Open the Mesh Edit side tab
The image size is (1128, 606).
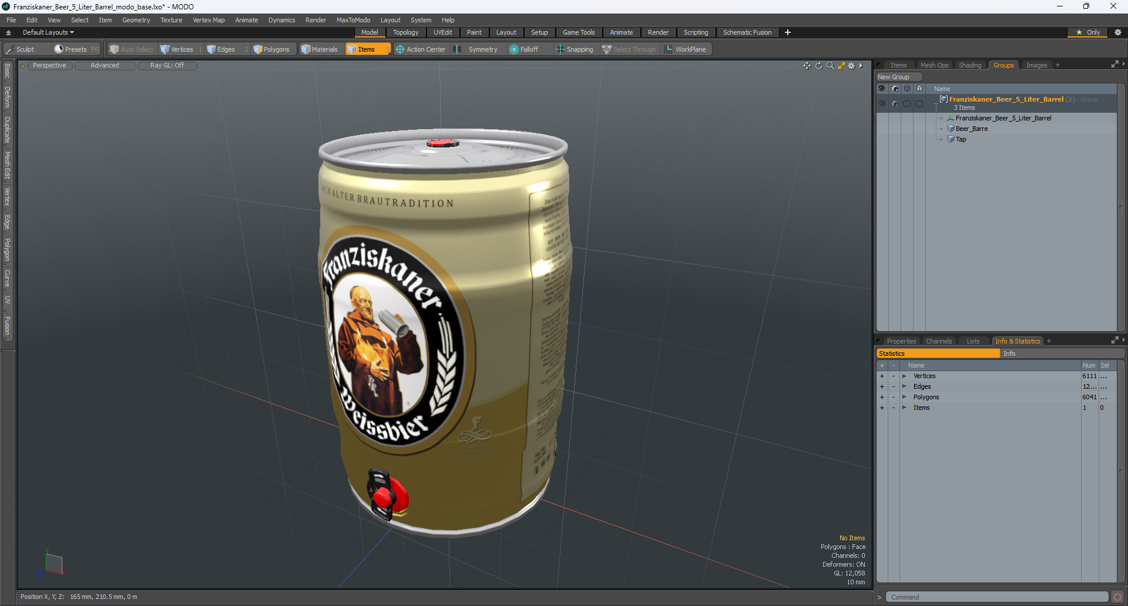pyautogui.click(x=7, y=165)
